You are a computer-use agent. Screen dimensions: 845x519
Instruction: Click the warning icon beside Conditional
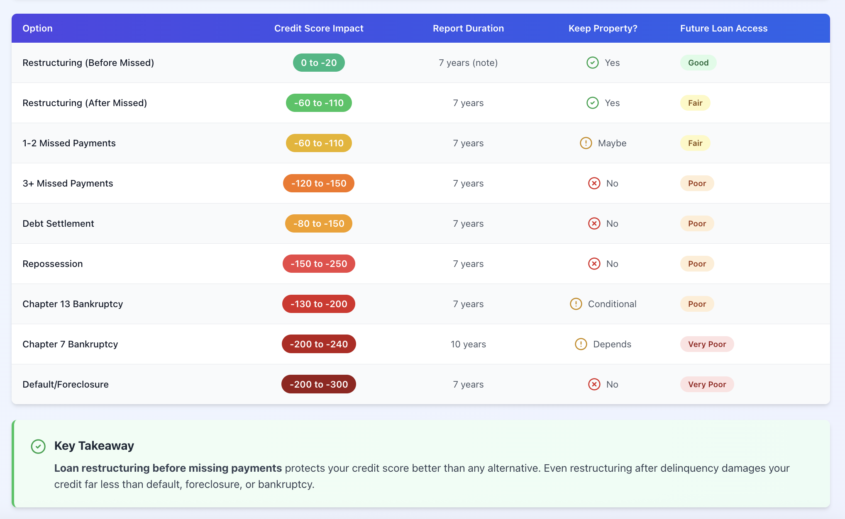(576, 304)
